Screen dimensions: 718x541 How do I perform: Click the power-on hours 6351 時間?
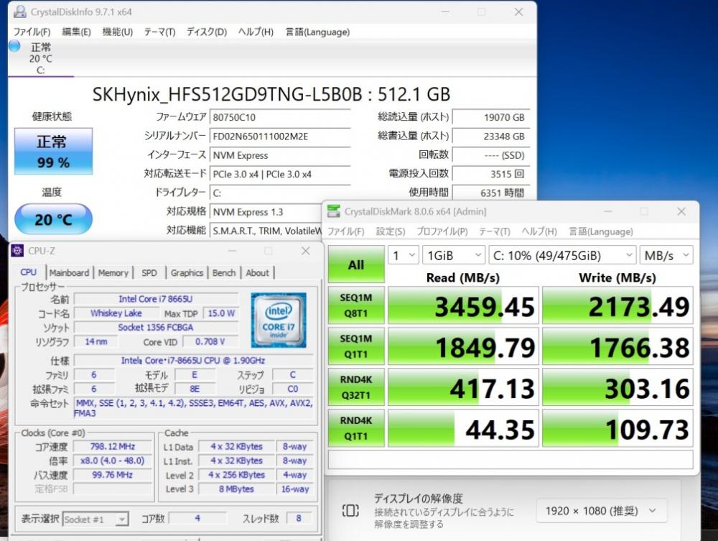491,193
